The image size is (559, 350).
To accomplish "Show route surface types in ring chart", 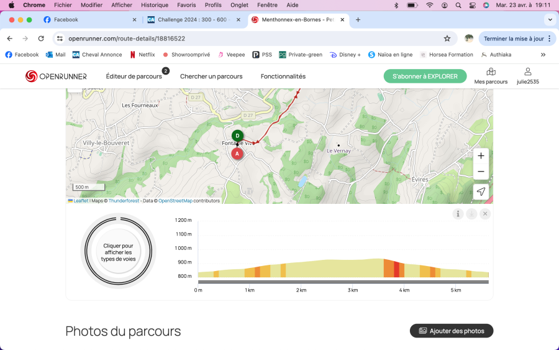I will (118, 251).
